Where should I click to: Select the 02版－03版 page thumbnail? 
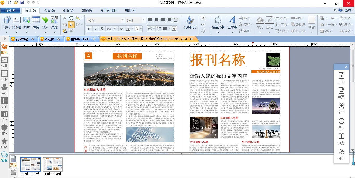[x=53, y=164]
